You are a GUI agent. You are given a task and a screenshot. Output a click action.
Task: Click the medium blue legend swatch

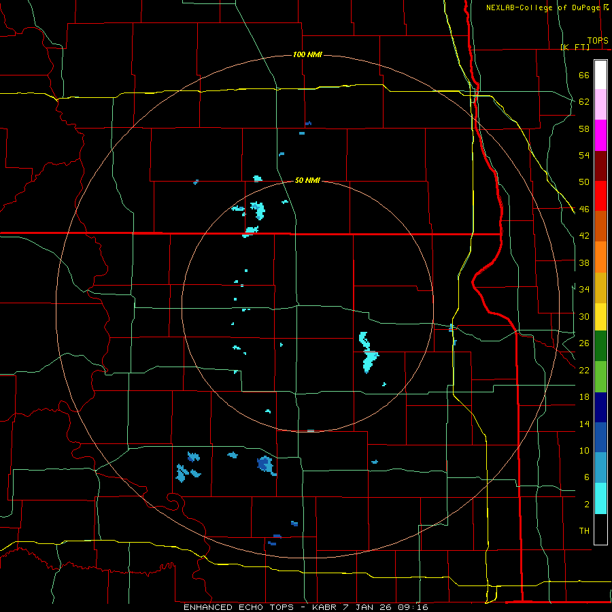pyautogui.click(x=600, y=437)
